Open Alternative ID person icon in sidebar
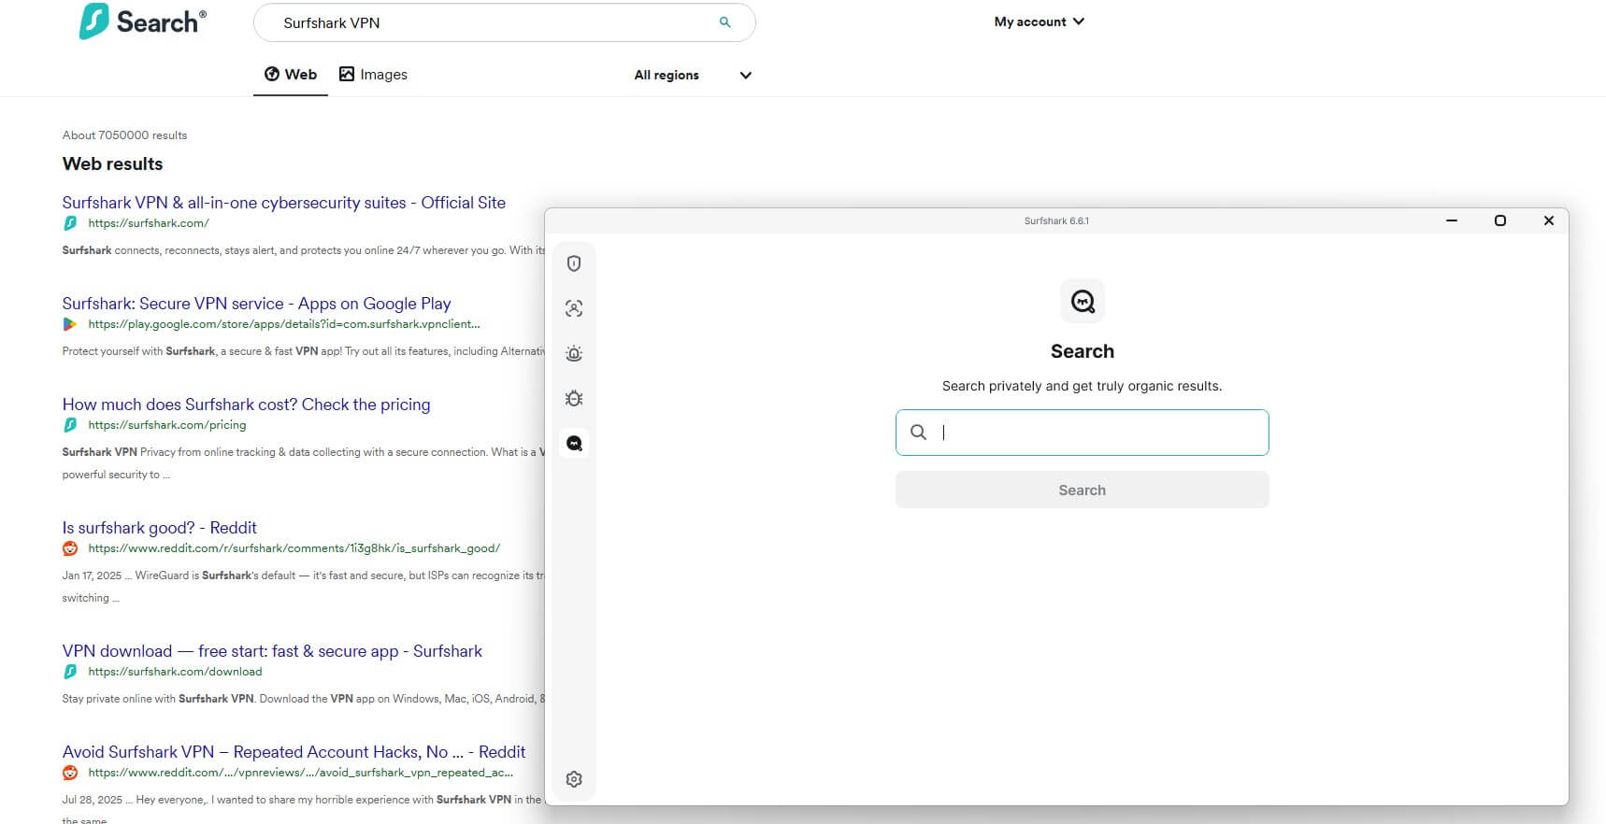 pyautogui.click(x=574, y=308)
